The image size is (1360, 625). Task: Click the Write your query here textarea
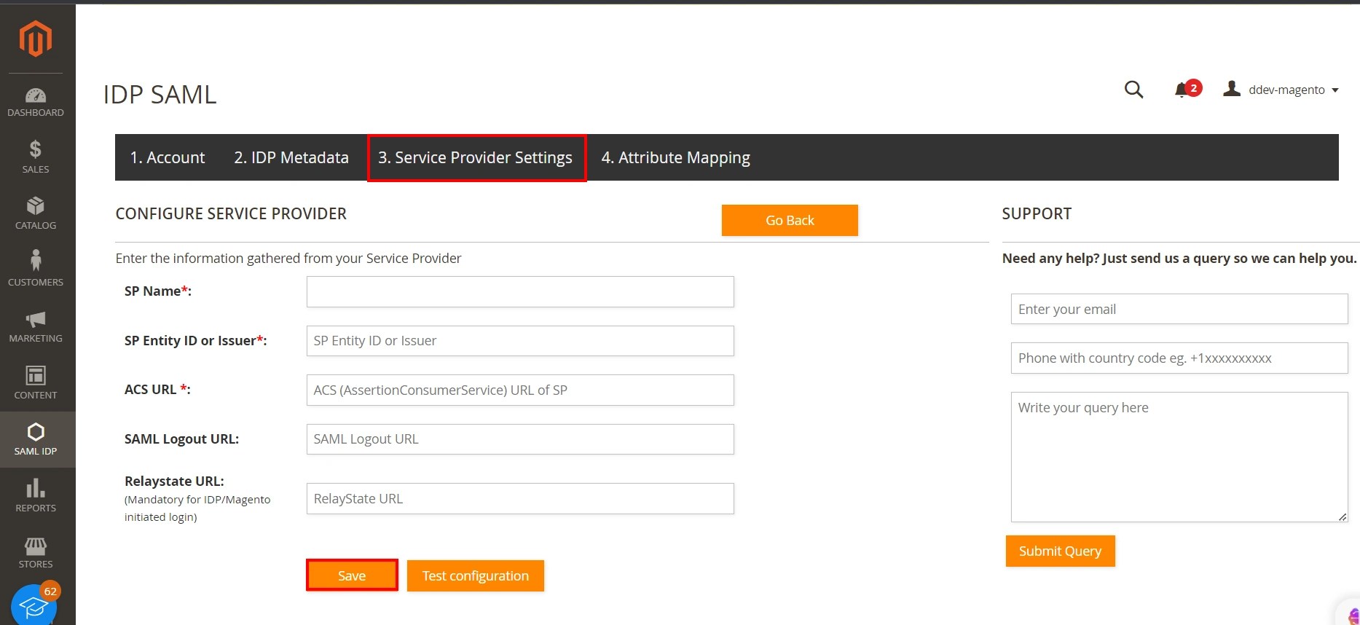click(x=1179, y=457)
